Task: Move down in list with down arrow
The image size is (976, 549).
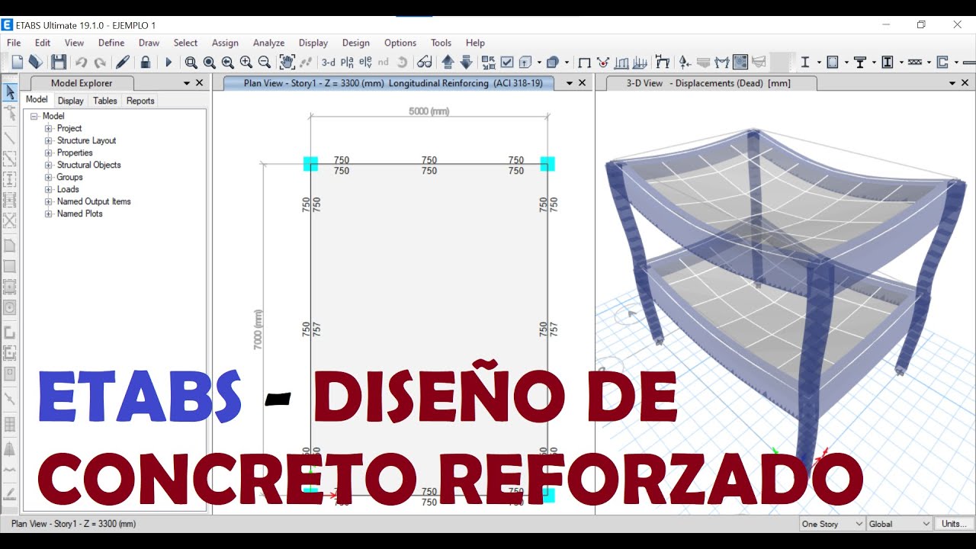Action: 466,63
